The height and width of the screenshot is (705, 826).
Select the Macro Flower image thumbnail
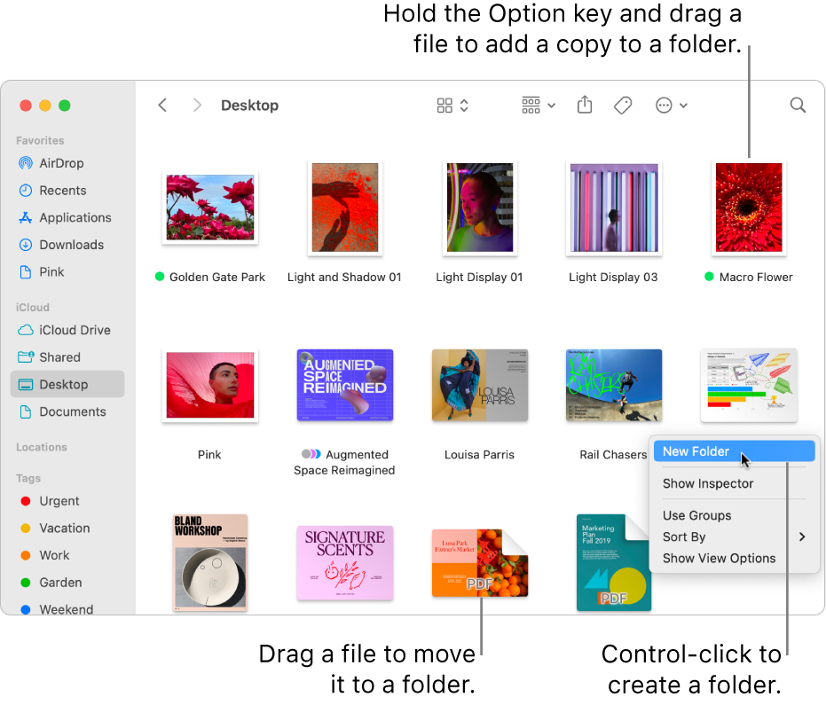pyautogui.click(x=749, y=208)
